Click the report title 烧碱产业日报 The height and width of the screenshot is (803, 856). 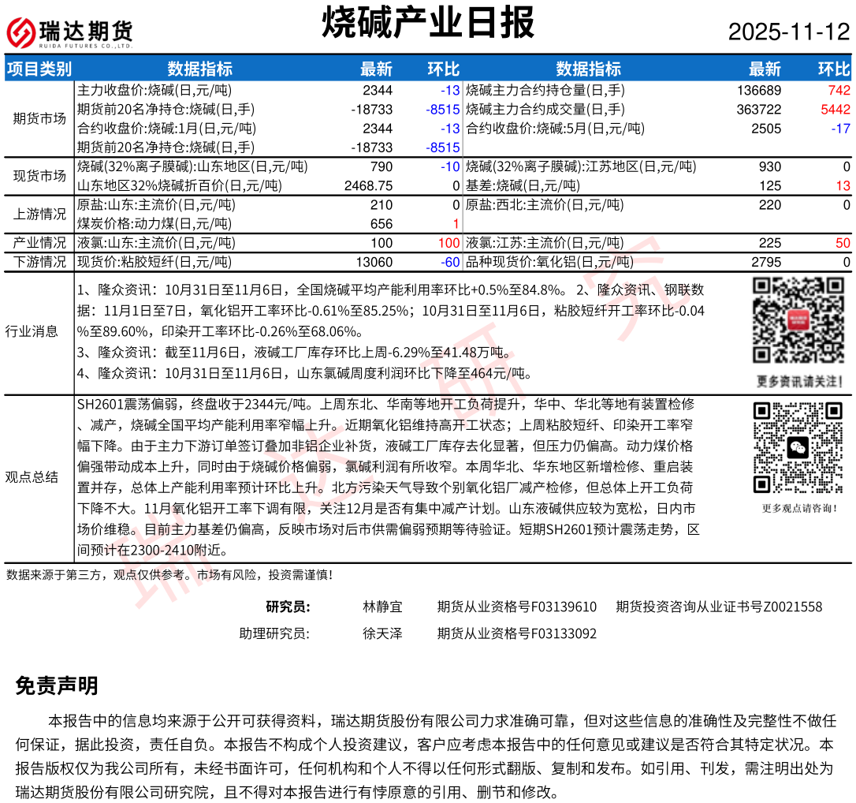point(428,23)
